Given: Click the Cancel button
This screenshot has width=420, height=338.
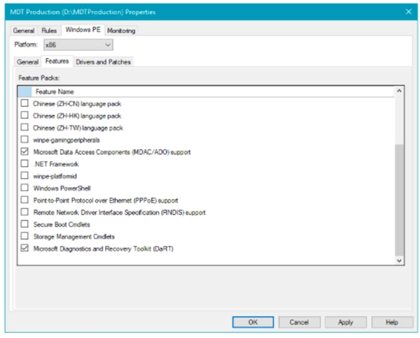Looking at the screenshot, I should (x=299, y=322).
